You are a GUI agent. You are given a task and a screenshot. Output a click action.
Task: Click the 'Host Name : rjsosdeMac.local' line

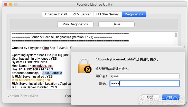point(33,66)
